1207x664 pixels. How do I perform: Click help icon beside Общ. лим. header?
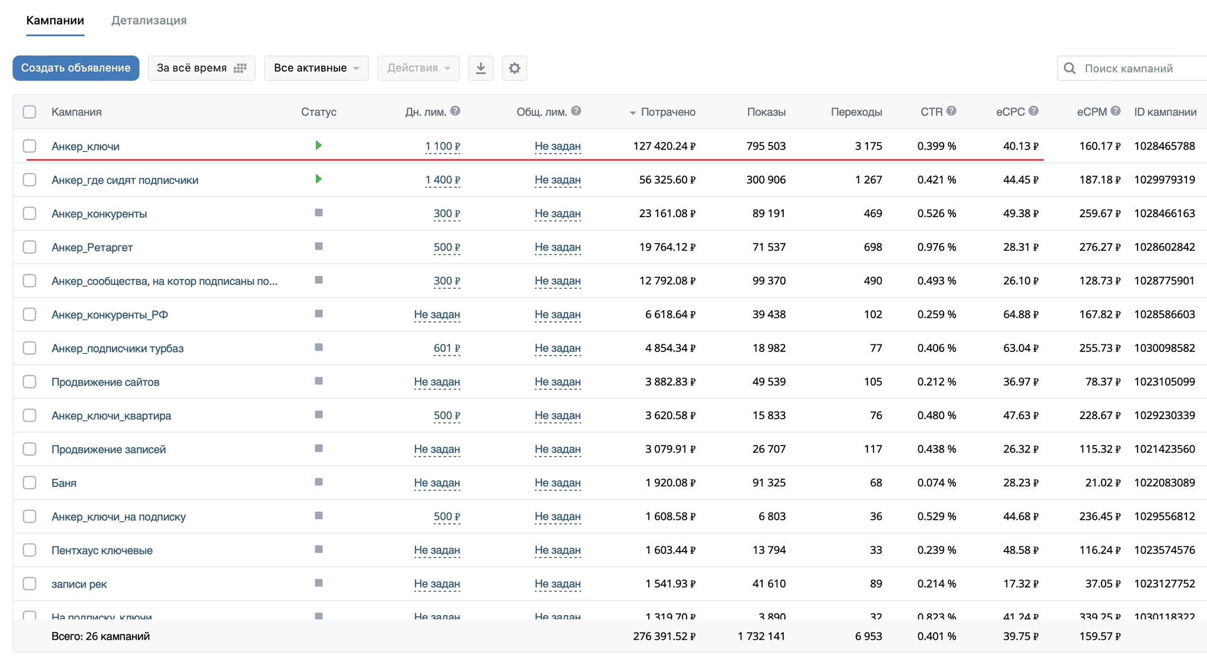click(x=576, y=111)
